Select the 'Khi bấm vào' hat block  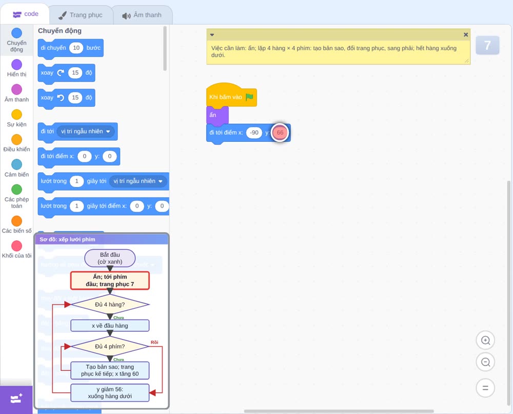231,95
